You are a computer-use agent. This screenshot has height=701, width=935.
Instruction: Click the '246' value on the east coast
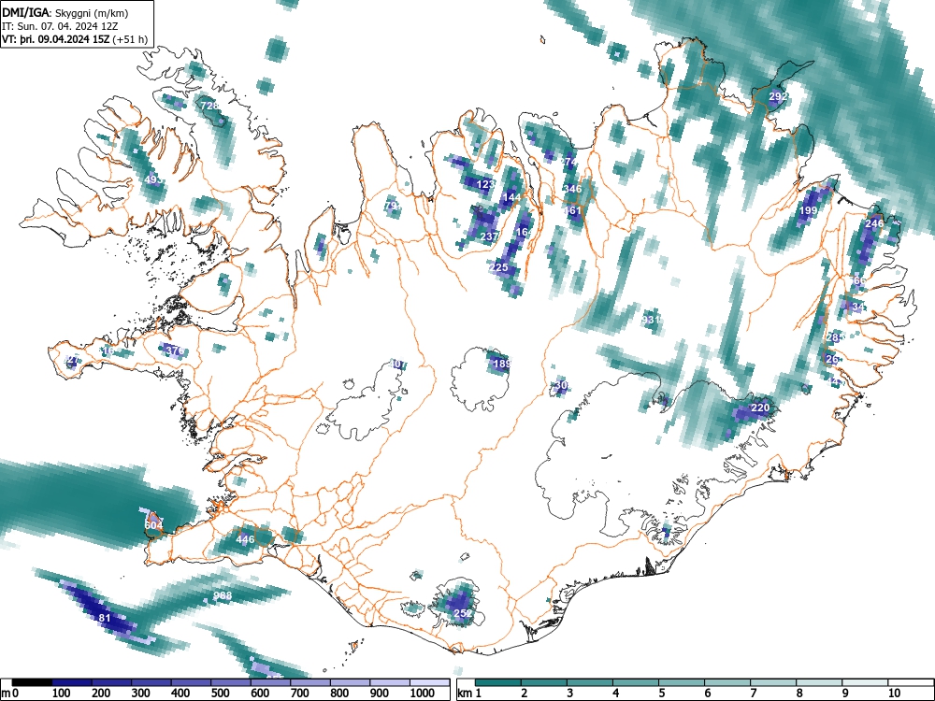click(874, 223)
